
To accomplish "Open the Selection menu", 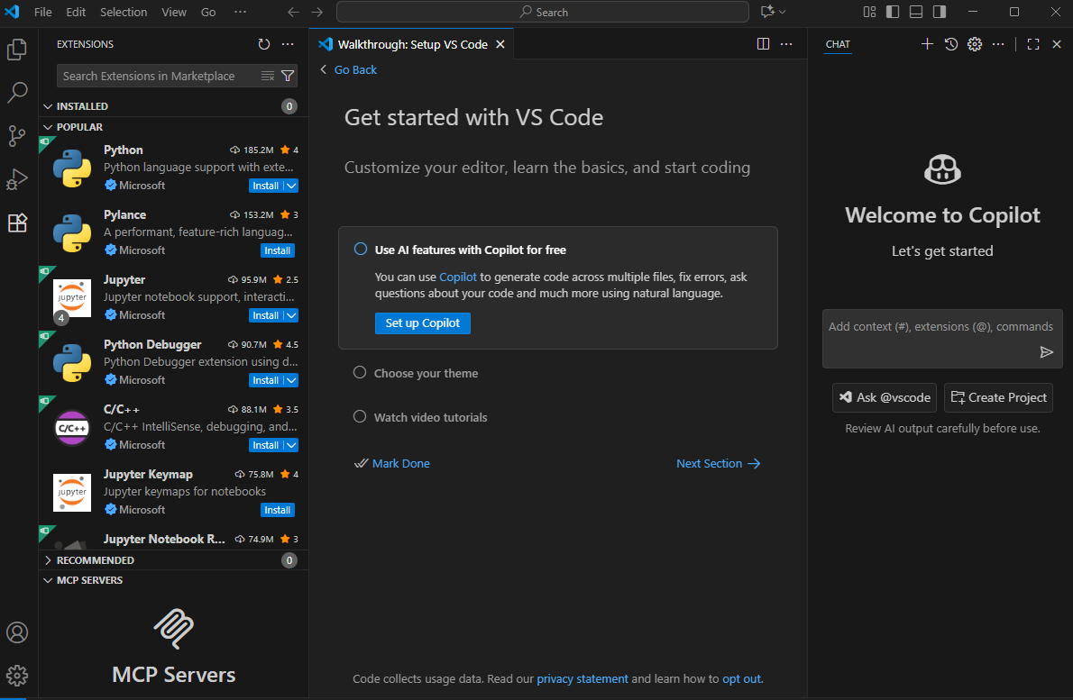I will 124,12.
